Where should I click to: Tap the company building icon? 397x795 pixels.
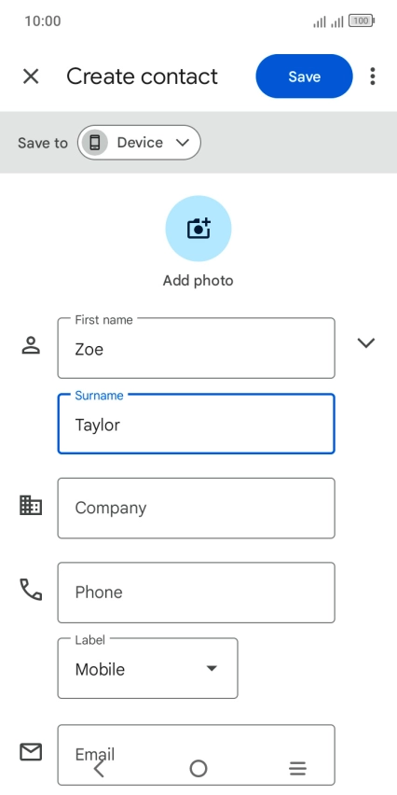coord(31,506)
